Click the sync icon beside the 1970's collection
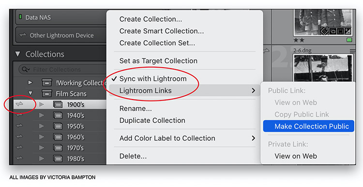The image size is (363, 187). coord(20,147)
